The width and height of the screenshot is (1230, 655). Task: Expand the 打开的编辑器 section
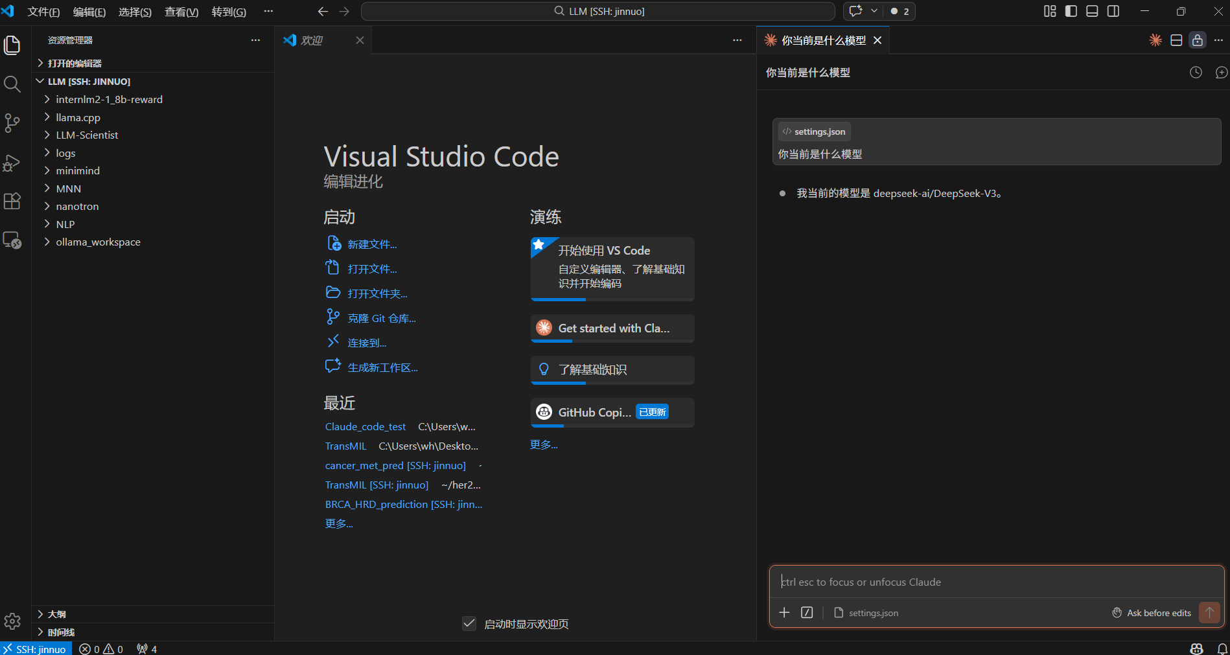[153, 63]
